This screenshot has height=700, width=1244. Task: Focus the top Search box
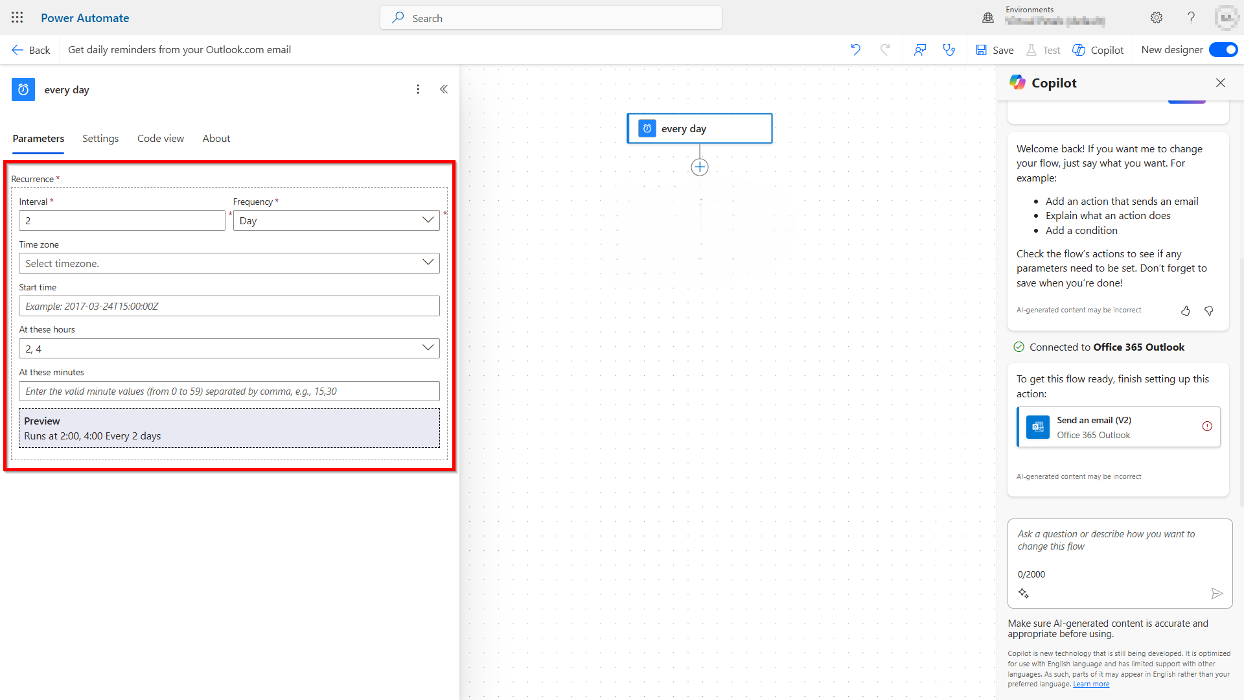pyautogui.click(x=551, y=18)
